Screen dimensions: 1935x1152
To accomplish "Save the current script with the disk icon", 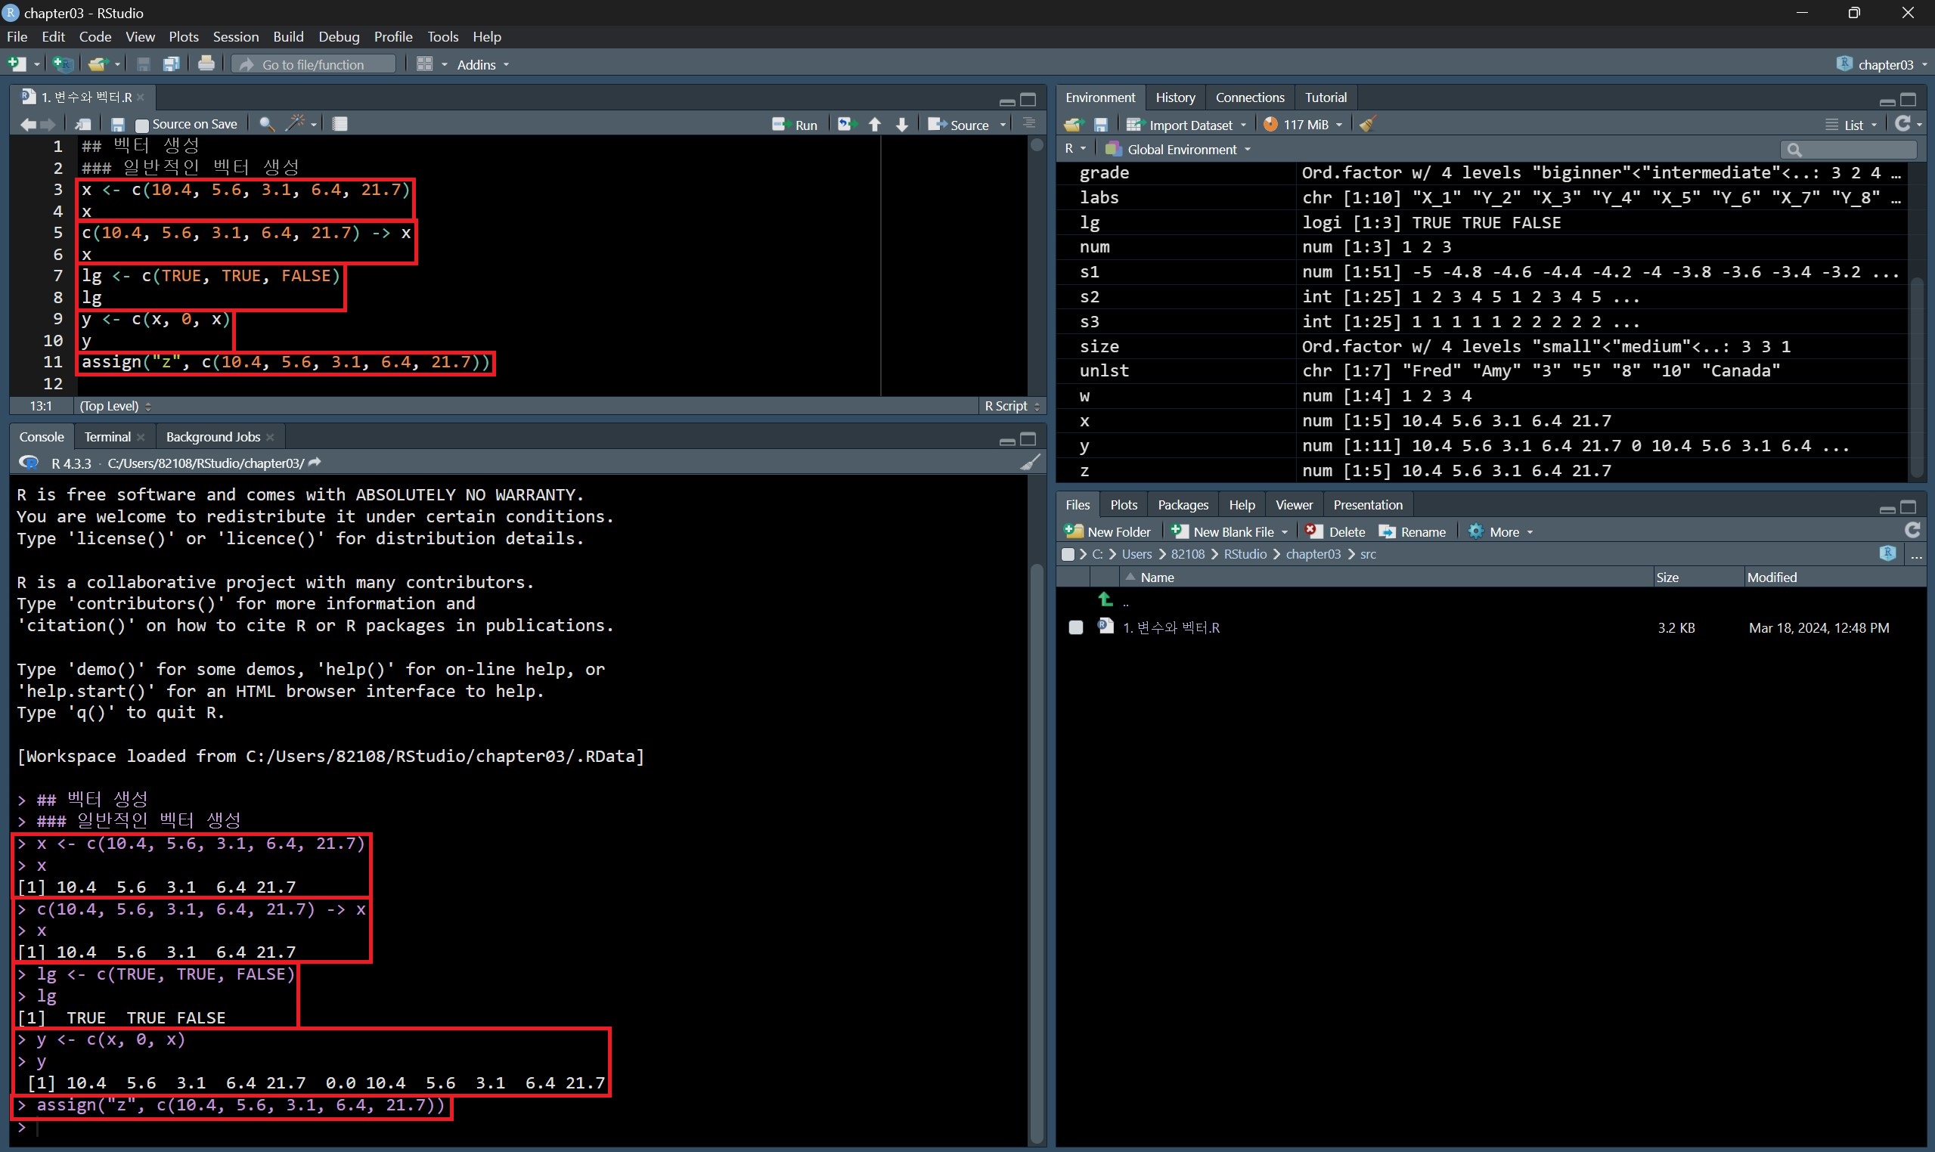I will pyautogui.click(x=118, y=124).
